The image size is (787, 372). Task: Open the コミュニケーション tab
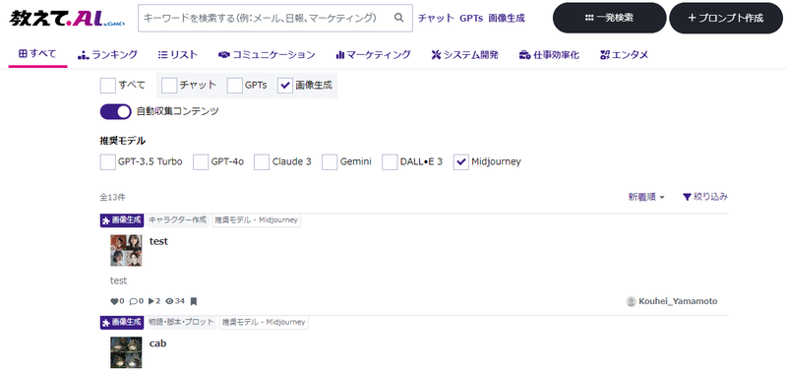(x=267, y=55)
